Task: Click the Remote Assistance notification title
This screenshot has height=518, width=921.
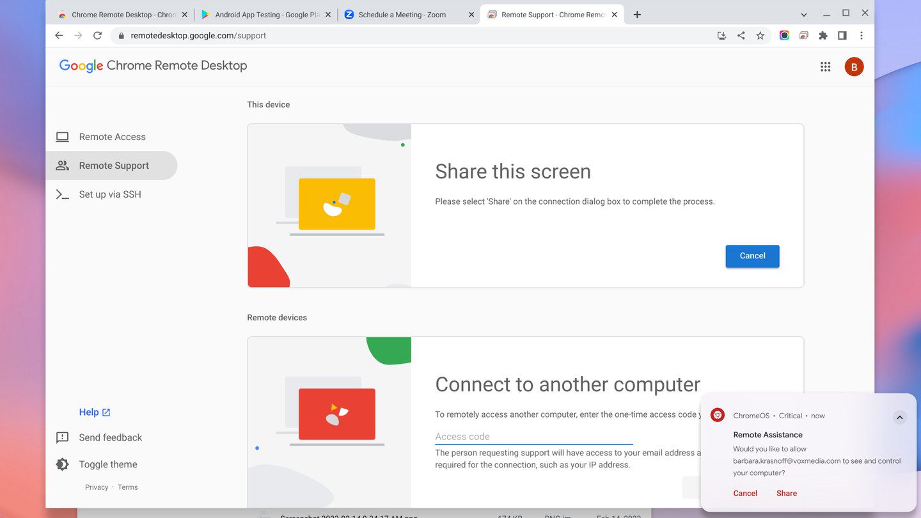Action: [767, 435]
